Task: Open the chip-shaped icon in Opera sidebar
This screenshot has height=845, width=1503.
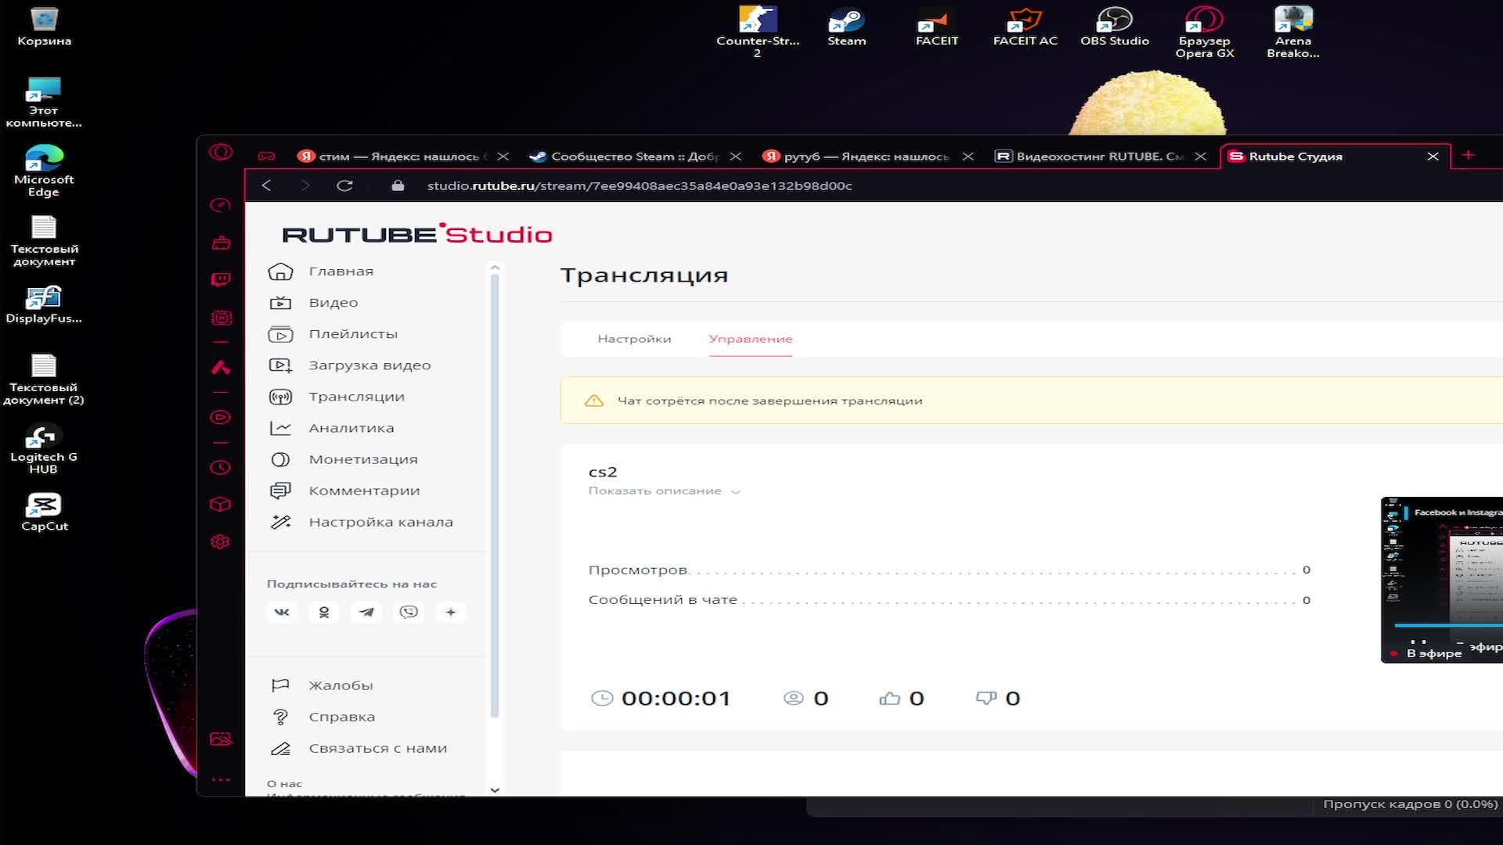Action: point(221,318)
